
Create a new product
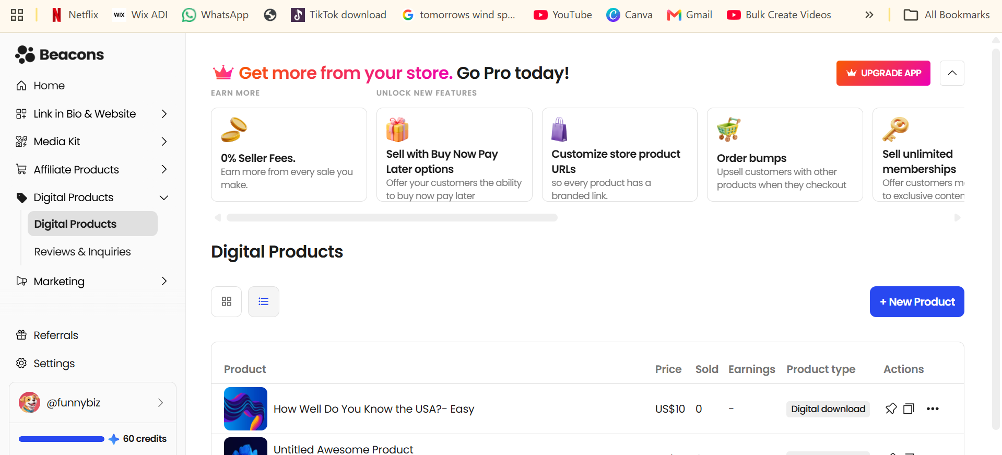[x=917, y=301]
